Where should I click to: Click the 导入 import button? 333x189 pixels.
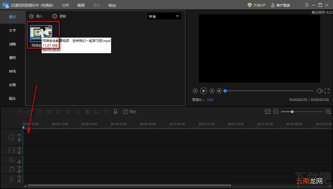pos(36,16)
